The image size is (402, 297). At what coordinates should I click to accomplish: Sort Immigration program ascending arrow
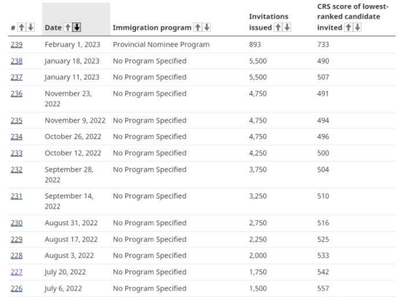(198, 27)
